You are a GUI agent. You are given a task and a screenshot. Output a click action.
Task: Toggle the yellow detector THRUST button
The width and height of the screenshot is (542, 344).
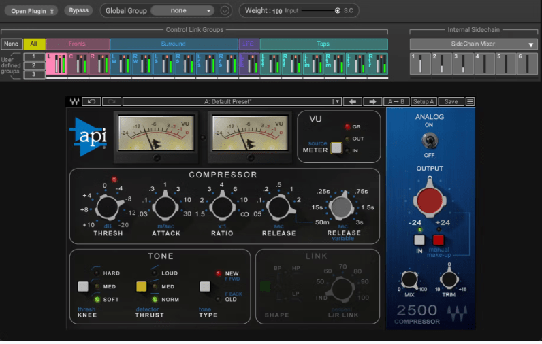(141, 286)
